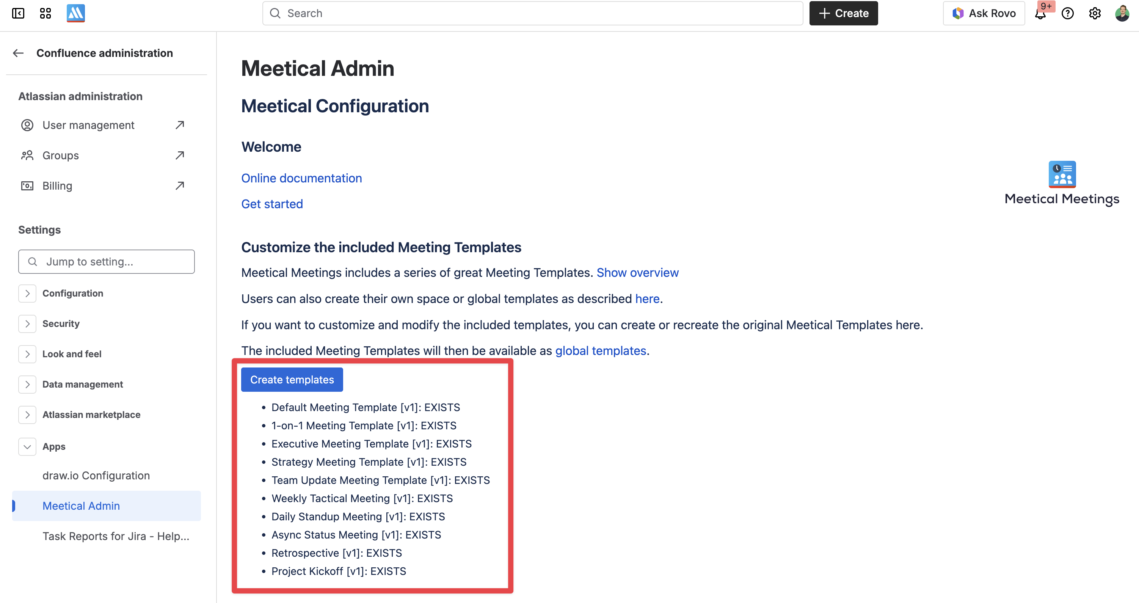
Task: Open the Get started link
Action: pos(272,204)
